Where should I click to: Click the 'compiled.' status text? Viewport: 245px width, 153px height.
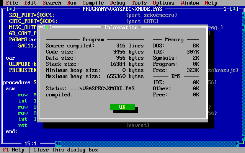pyautogui.click(x=59, y=94)
